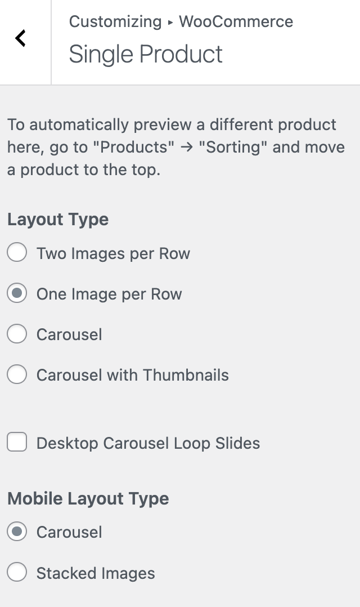Viewport: 360px width, 607px height.
Task: Pick the Carousel with Thumbnails radio button
Action: click(x=17, y=375)
